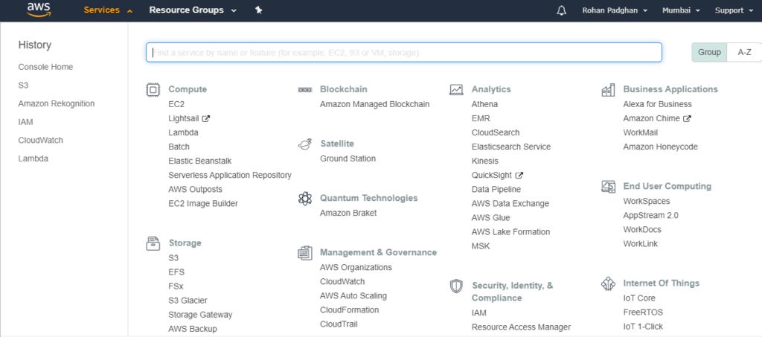The height and width of the screenshot is (337, 762).
Task: Open EC2 Image Builder
Action: 203,204
